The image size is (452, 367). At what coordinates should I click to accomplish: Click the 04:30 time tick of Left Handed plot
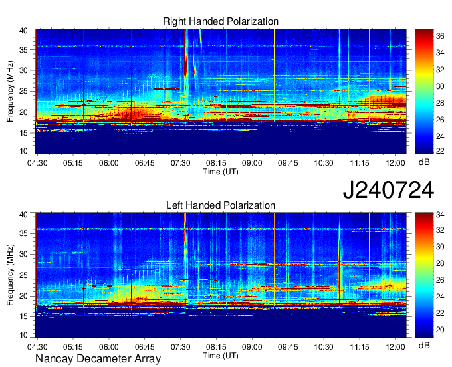point(37,346)
